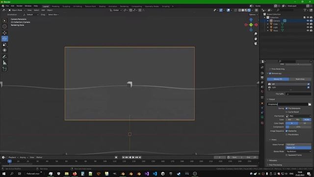Set color mode to RGBA
314x177 pixels.
[x=307, y=119]
